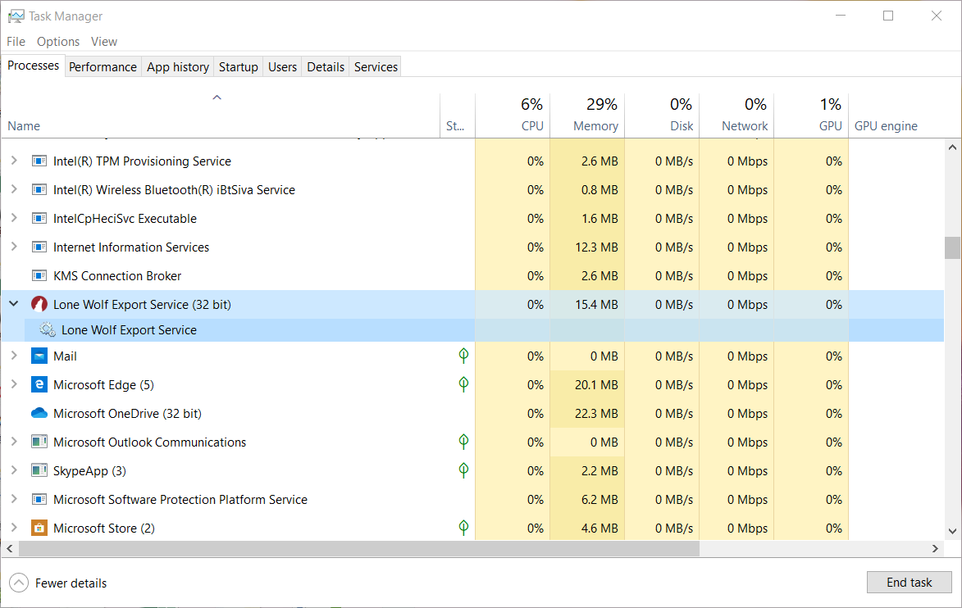Select the KMS Connection Broker process name
The image size is (962, 608).
[117, 276]
